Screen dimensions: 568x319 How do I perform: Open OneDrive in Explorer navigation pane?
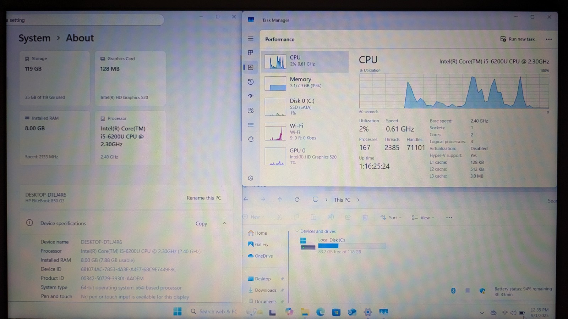(260, 256)
